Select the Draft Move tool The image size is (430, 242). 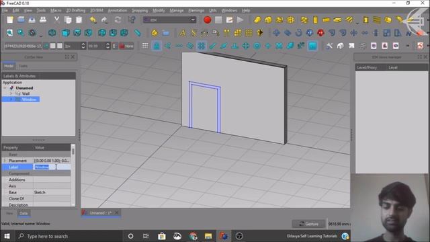tap(276, 33)
